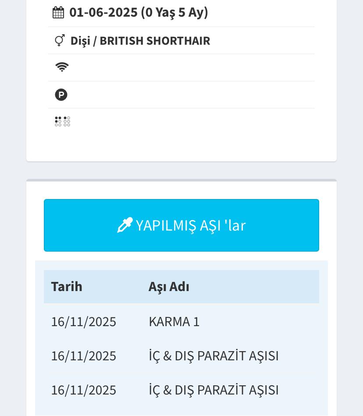Click the empty row next to braille icon

pyautogui.click(x=193, y=121)
